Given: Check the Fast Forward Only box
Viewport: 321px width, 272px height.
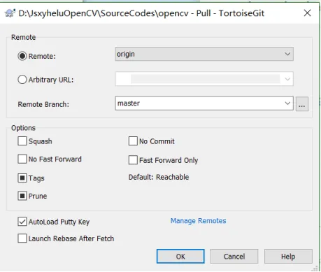Looking at the screenshot, I should point(133,160).
